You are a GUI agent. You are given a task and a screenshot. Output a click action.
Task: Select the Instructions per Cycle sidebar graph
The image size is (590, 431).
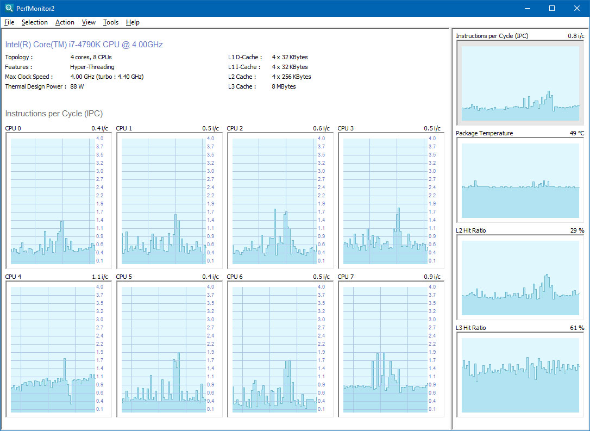520,83
